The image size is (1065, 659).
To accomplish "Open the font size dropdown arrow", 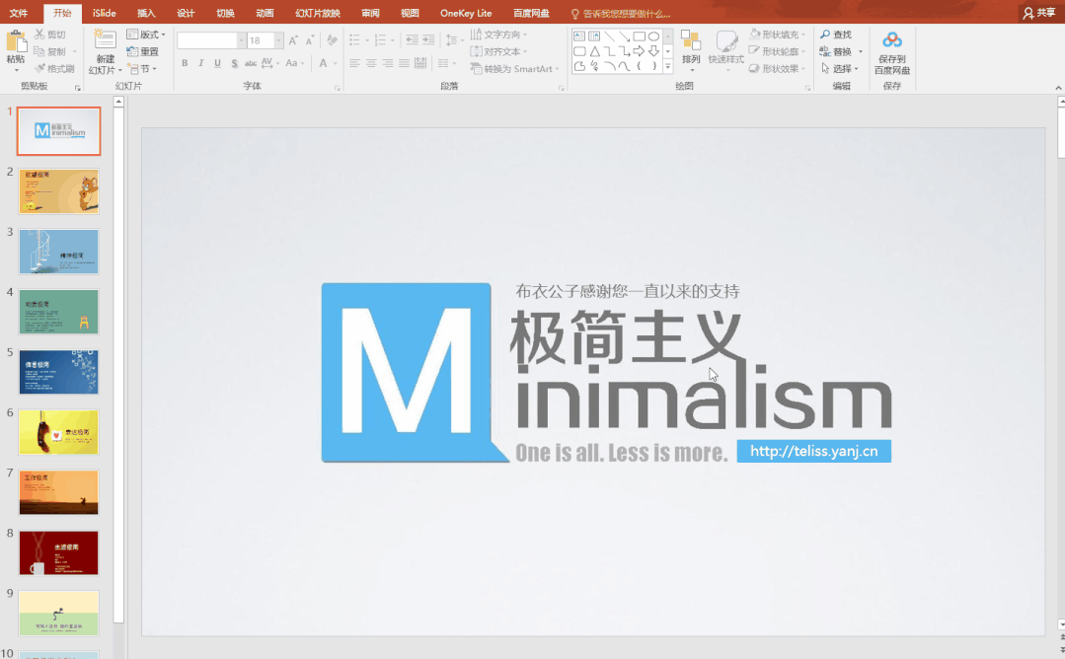I will pos(278,40).
